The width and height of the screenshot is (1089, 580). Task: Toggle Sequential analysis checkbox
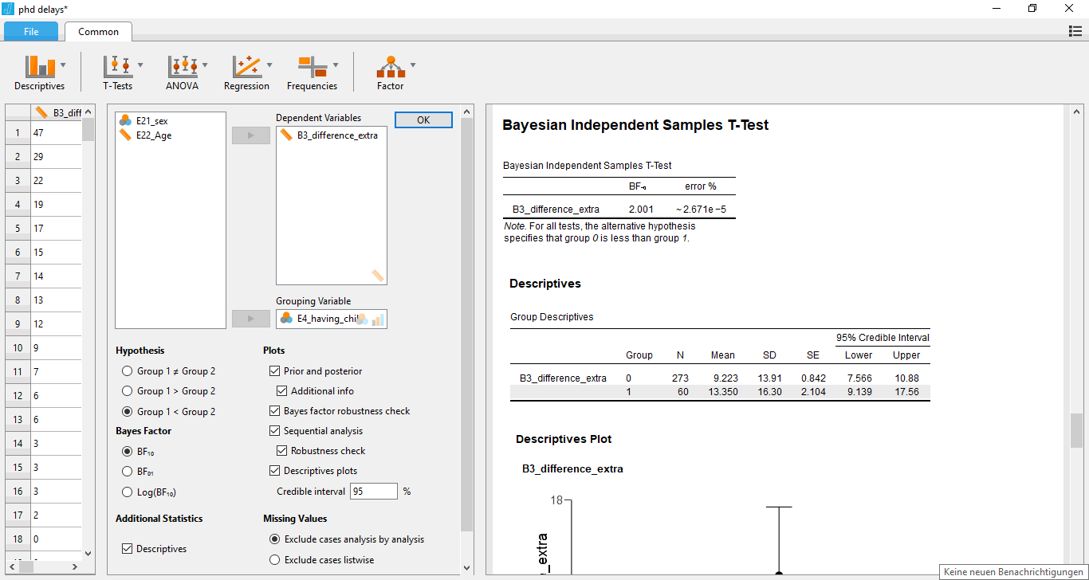pos(275,430)
